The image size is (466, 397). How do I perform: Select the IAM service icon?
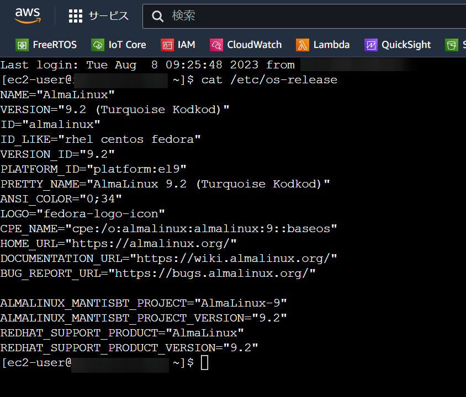(166, 45)
